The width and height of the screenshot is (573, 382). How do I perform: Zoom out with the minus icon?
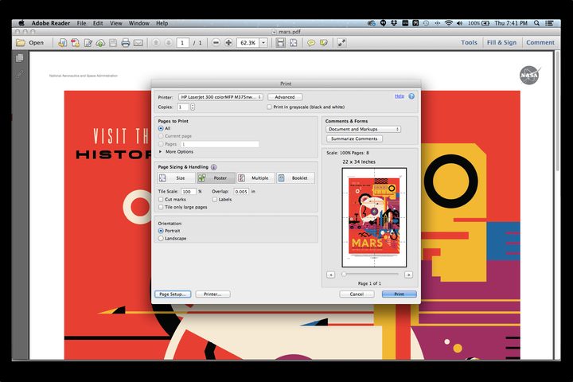click(216, 43)
